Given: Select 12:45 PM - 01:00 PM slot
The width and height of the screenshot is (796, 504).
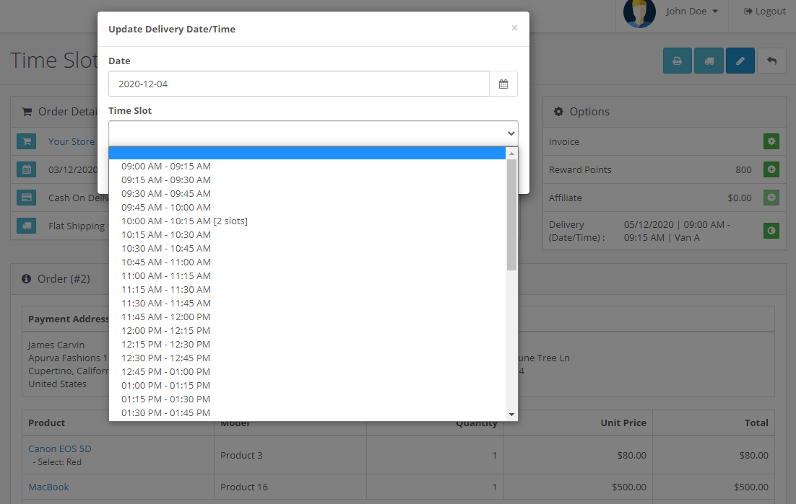Looking at the screenshot, I should click(307, 371).
